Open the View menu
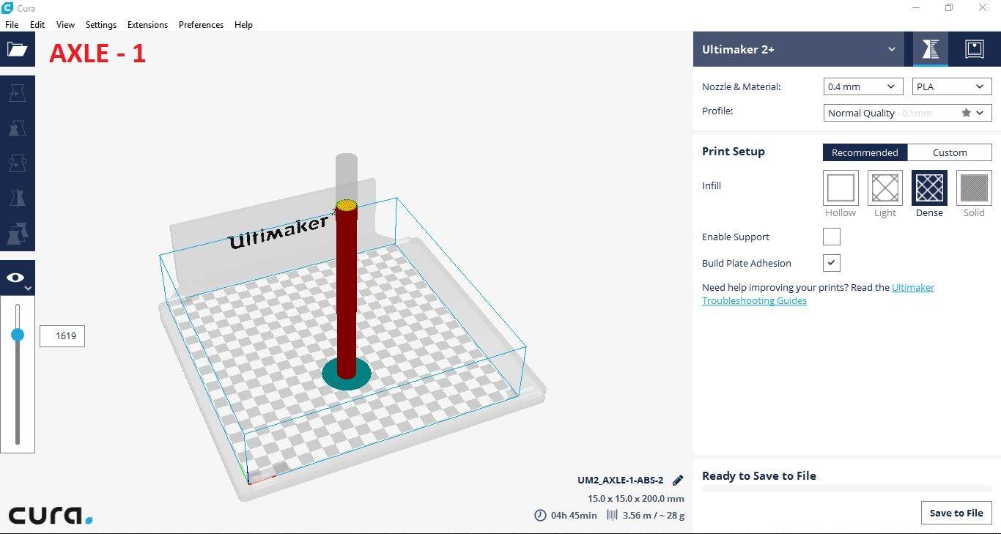The image size is (1001, 534). (65, 24)
